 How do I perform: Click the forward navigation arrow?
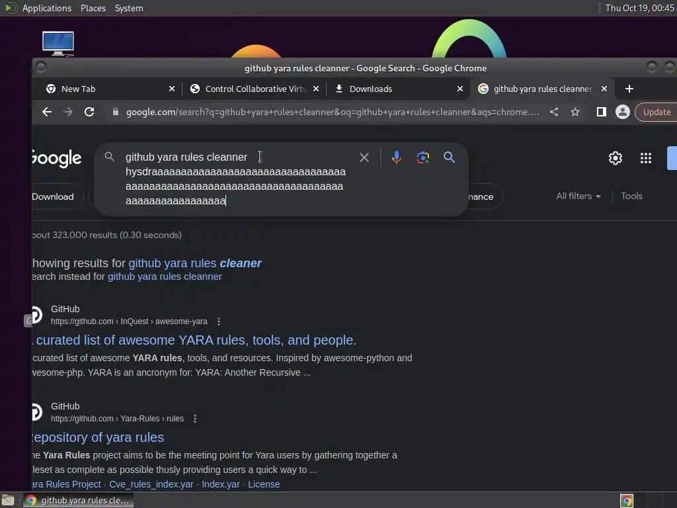(68, 112)
